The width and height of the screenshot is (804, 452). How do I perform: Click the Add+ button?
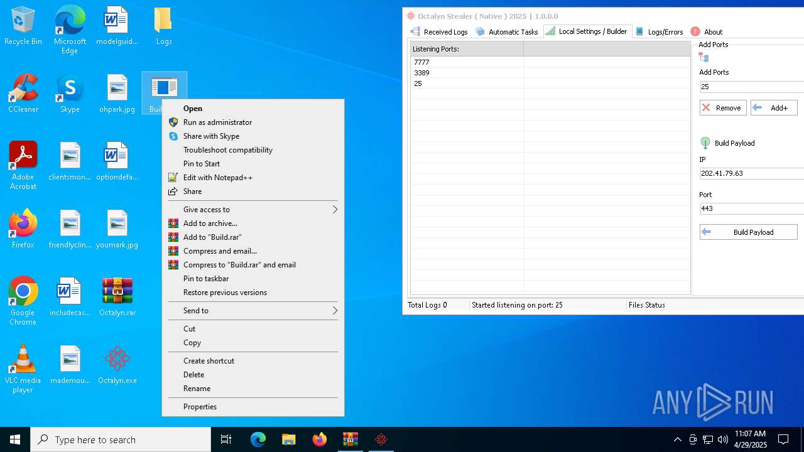point(774,108)
